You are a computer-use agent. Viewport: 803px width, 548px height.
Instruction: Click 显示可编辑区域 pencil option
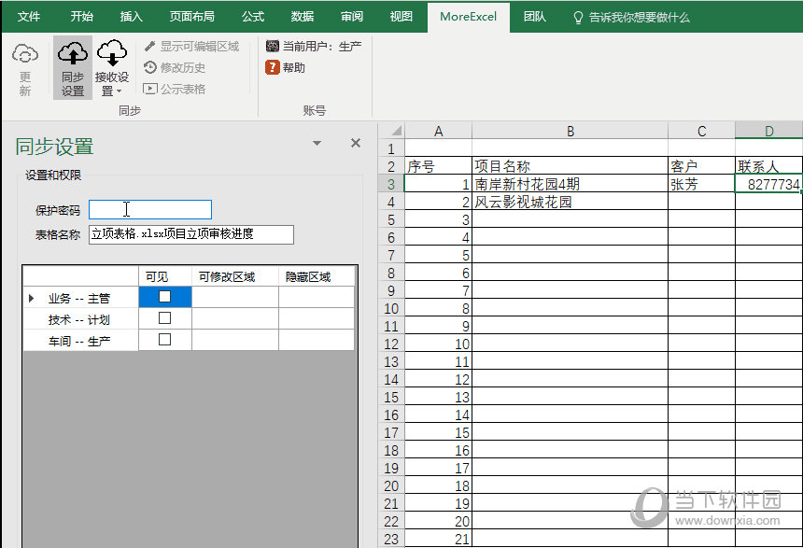pos(191,47)
